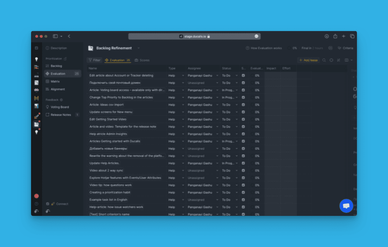Click the help question icon in left rail
This screenshot has width=388, height=247.
point(36,204)
